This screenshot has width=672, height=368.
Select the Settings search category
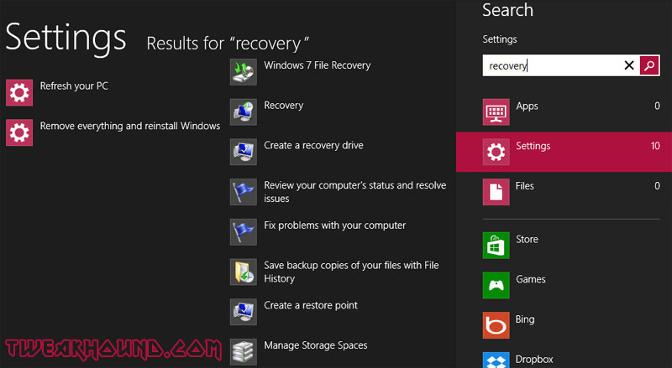coord(564,152)
